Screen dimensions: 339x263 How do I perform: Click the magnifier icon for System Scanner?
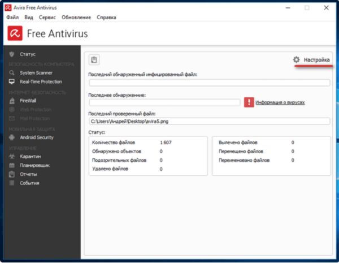tap(12, 73)
